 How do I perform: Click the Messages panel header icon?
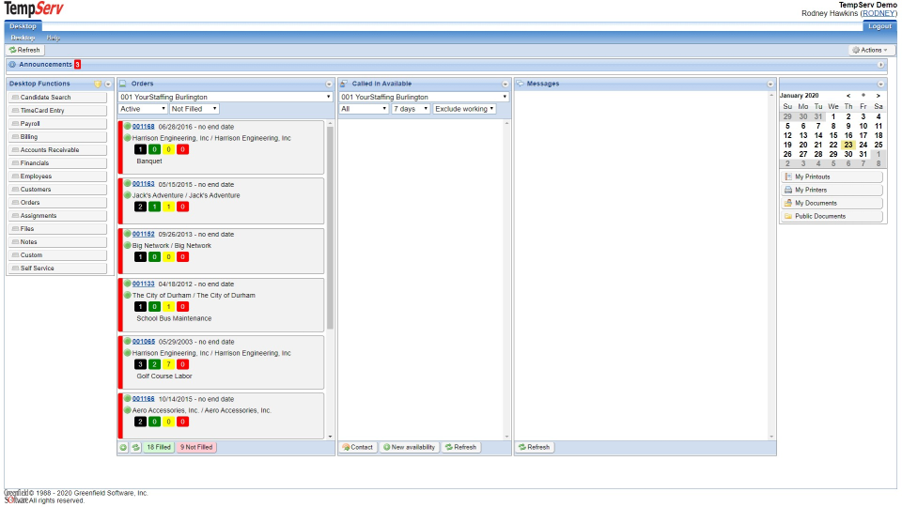click(x=520, y=84)
